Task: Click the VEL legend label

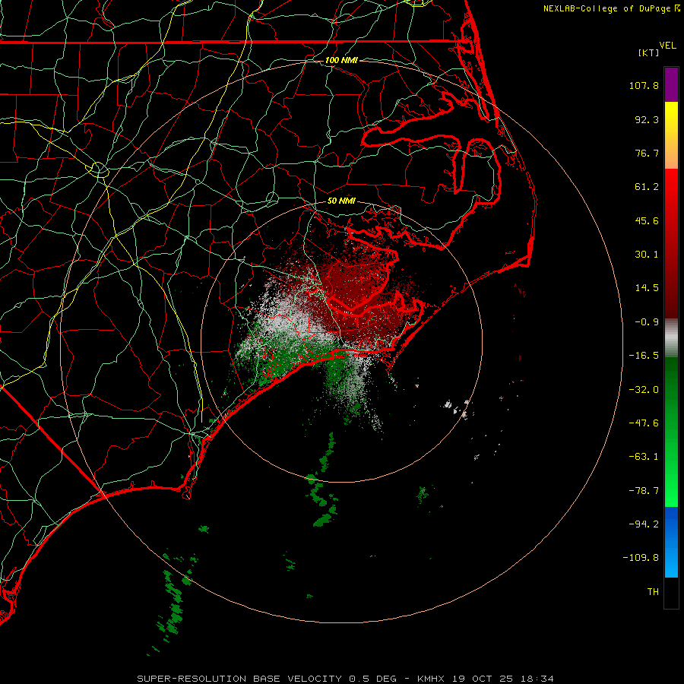Action: tap(668, 46)
